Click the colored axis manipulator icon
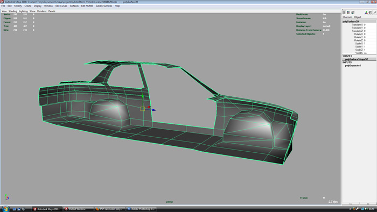This screenshot has width=377, height=212. pyautogui.click(x=366, y=12)
